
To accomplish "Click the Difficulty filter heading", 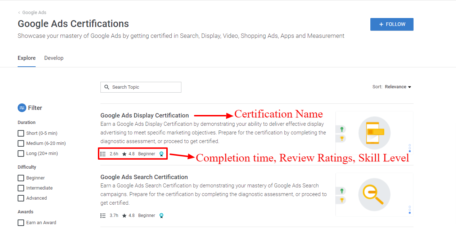I will click(27, 167).
